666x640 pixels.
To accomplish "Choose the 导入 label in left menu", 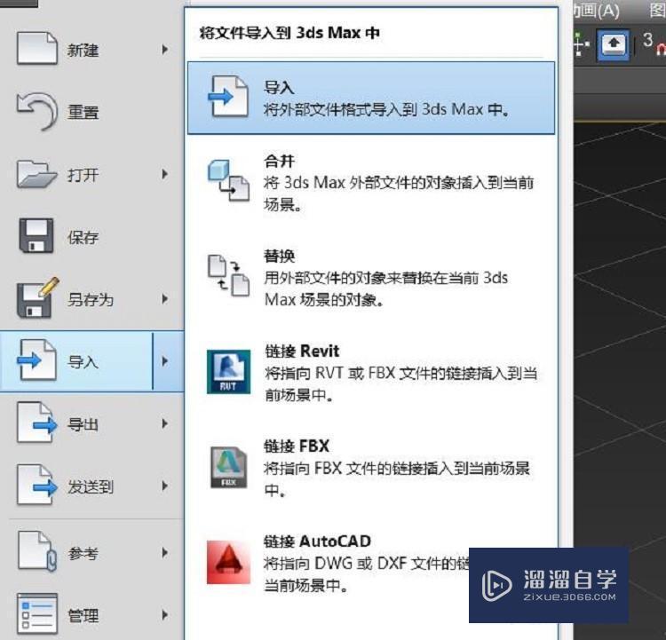I will tap(83, 362).
